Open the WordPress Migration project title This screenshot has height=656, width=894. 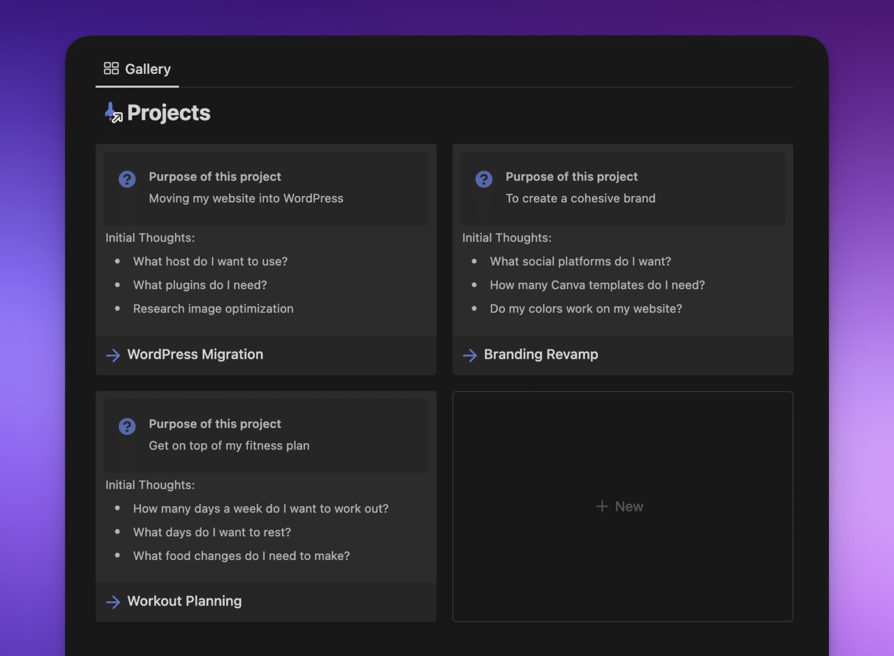point(195,355)
